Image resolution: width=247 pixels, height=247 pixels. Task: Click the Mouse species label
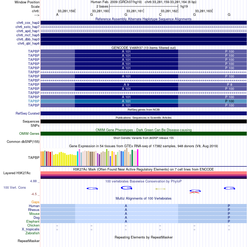pyautogui.click(x=34, y=214)
